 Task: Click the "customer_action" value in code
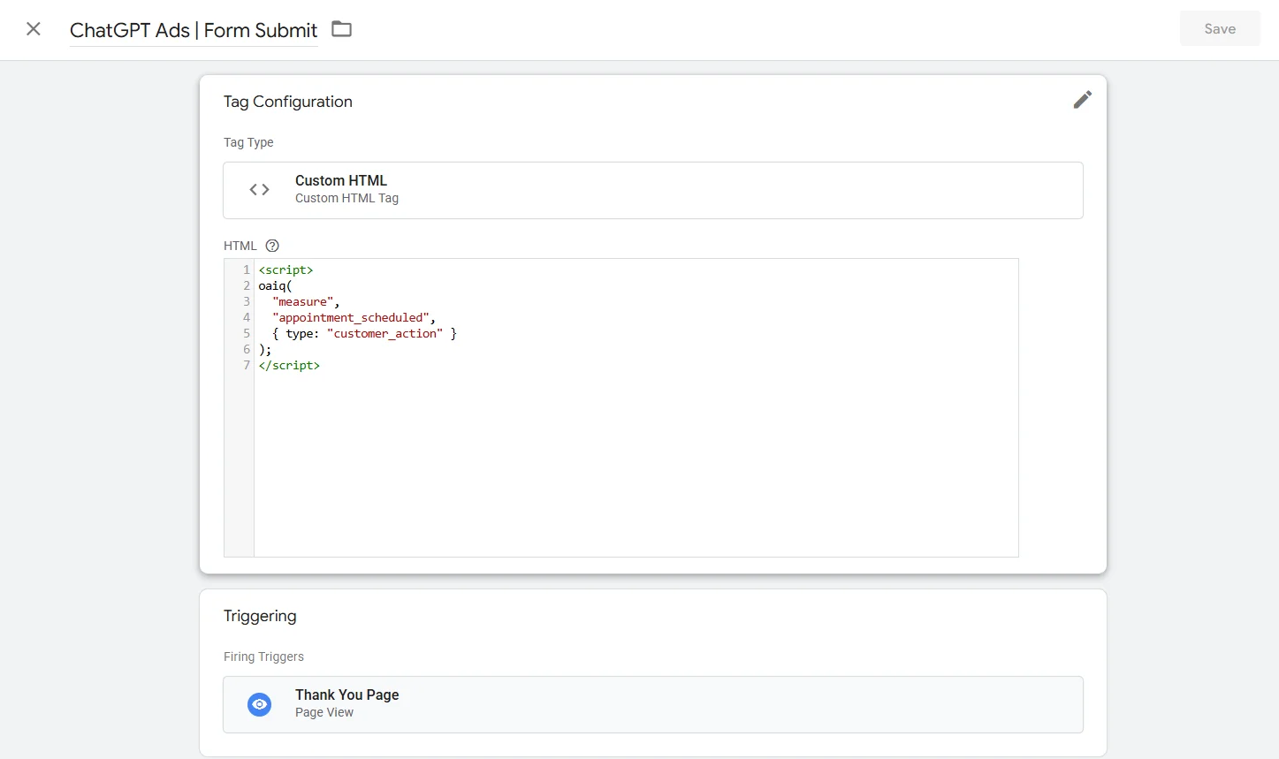tap(384, 333)
